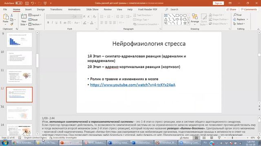Switch to the Insert tab

[28, 9]
